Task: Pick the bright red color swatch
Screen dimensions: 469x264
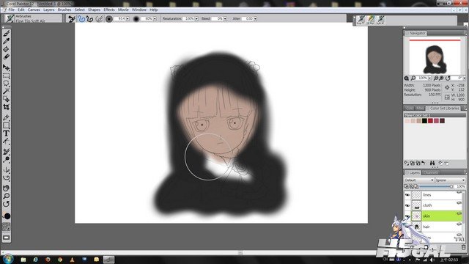Action: coord(430,121)
